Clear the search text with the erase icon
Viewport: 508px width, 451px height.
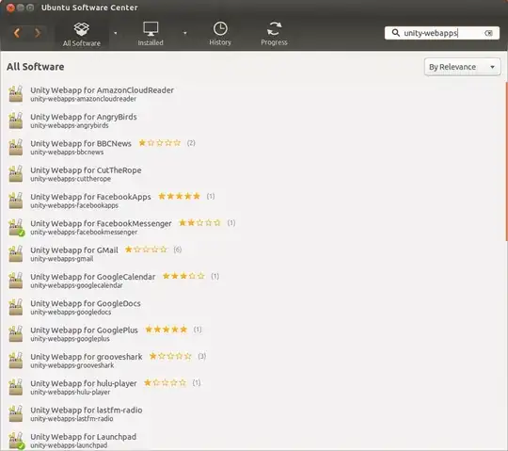coord(488,33)
